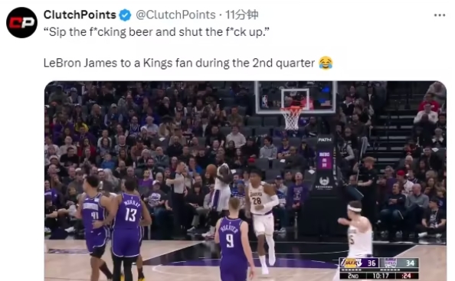
Task: Click the :24 shot clock display
Action: (x=406, y=276)
